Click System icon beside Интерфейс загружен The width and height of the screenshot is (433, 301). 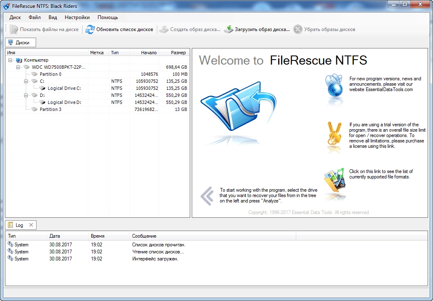click(10, 258)
